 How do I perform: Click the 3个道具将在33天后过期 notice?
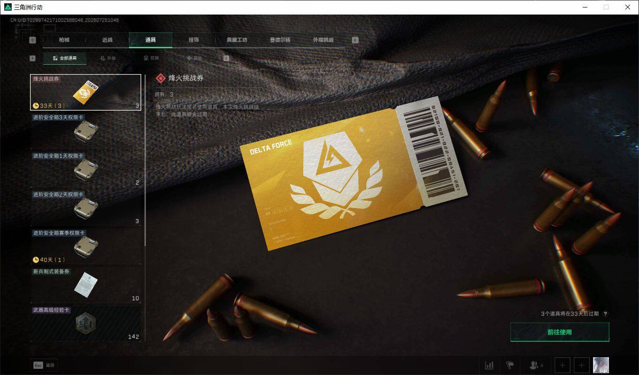click(x=570, y=314)
